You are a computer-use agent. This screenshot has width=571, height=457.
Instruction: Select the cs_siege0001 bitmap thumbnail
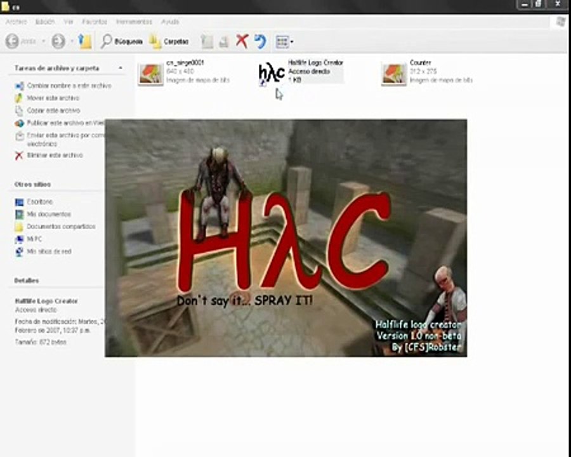[151, 74]
